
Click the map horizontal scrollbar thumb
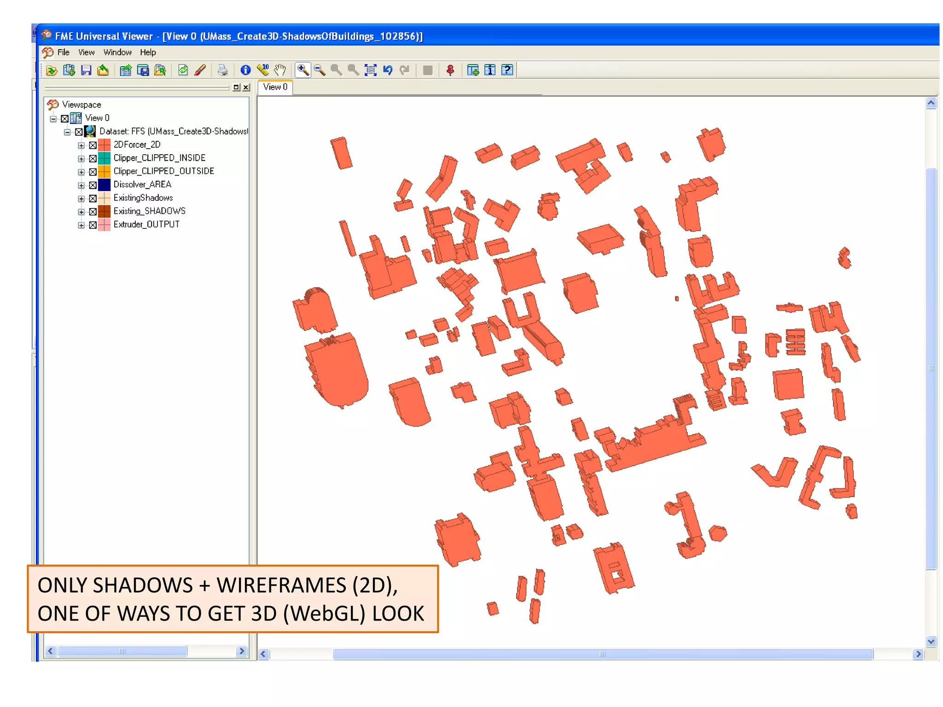pyautogui.click(x=603, y=654)
